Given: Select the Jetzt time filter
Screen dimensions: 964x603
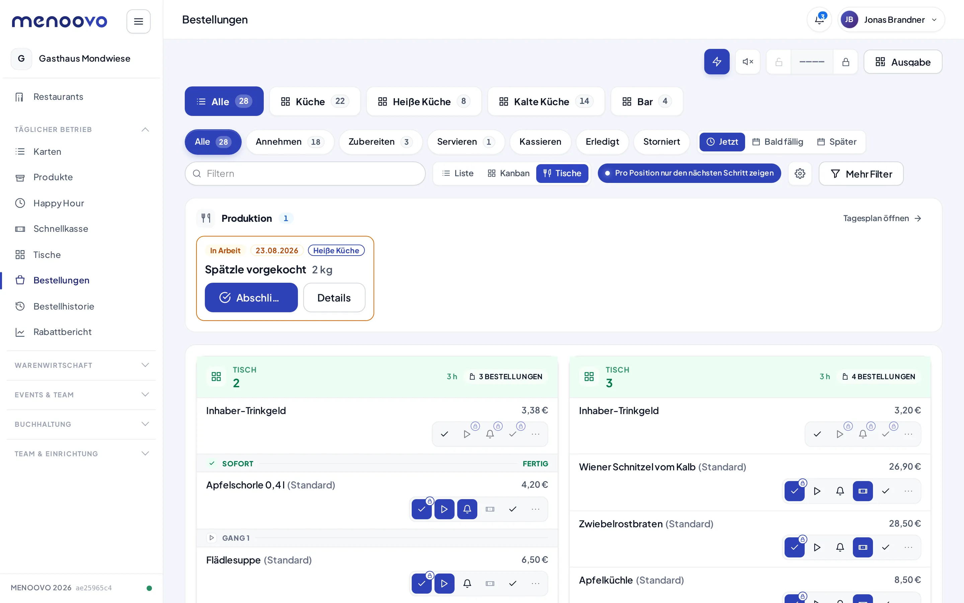Looking at the screenshot, I should [722, 142].
